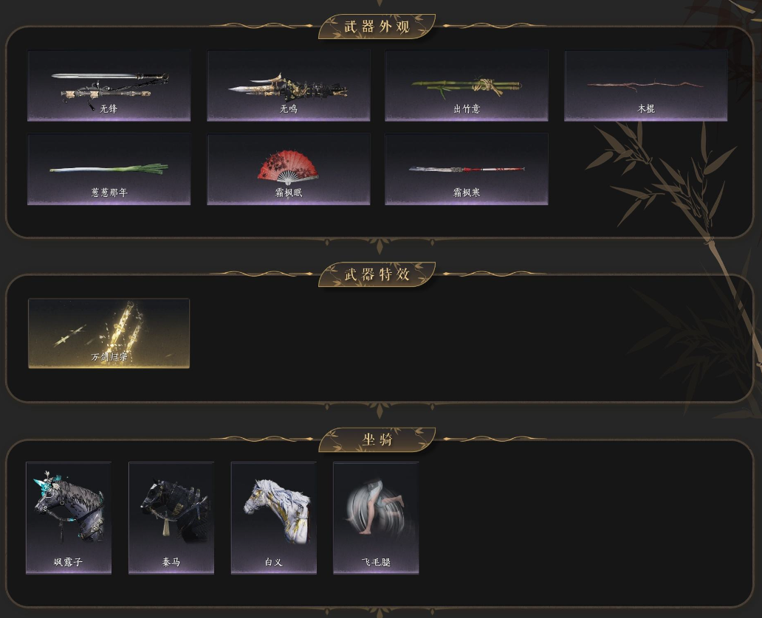Select the 木棍 wooden stick skin
Image resolution: width=762 pixels, height=618 pixels.
[646, 86]
